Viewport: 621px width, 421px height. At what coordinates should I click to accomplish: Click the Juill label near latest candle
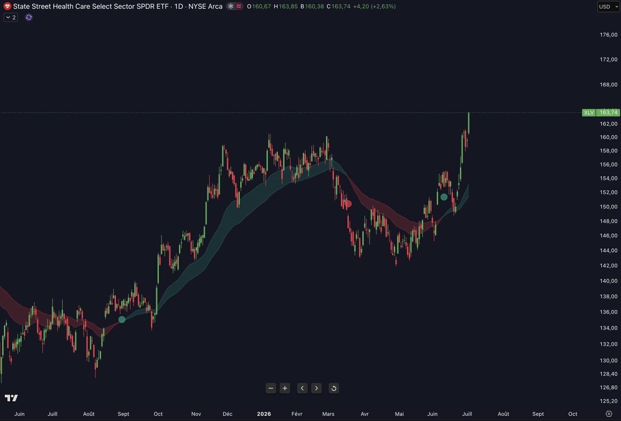coord(467,414)
